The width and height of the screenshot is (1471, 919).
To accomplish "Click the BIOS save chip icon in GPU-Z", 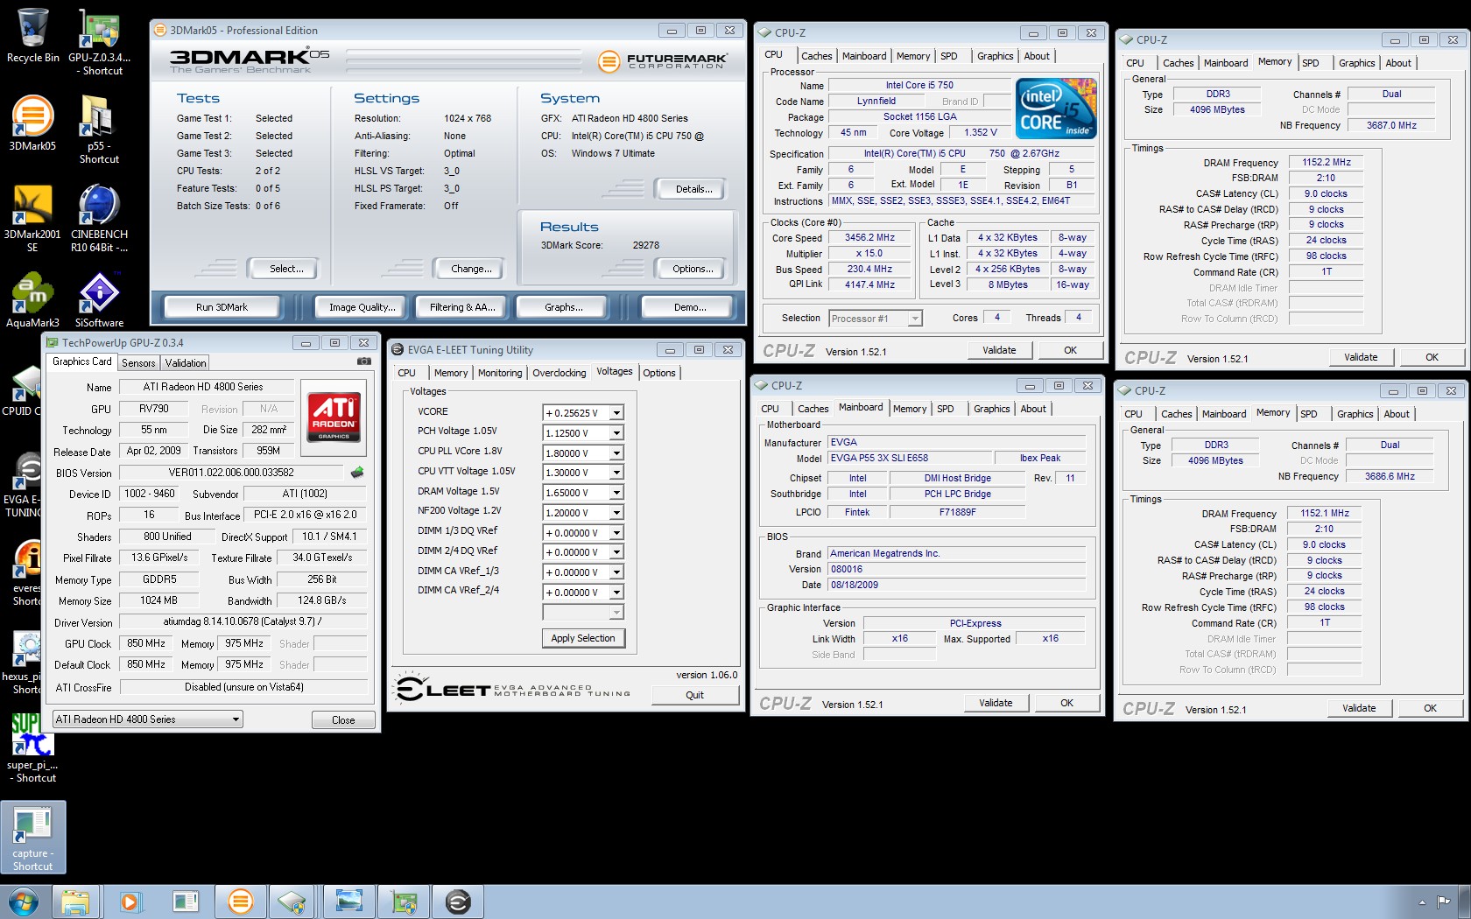I will tap(357, 473).
